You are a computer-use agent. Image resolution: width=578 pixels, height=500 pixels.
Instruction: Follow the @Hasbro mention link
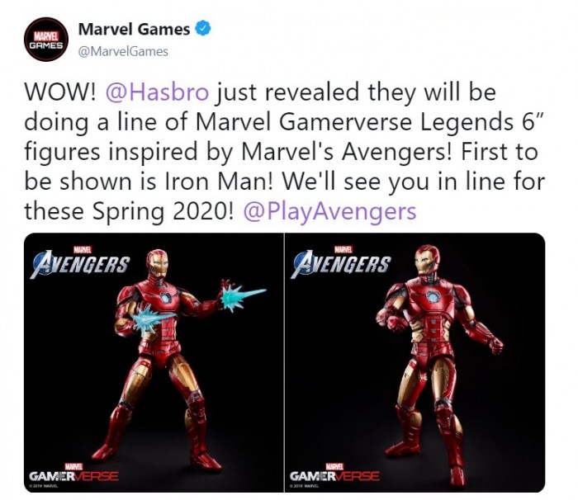pos(157,92)
